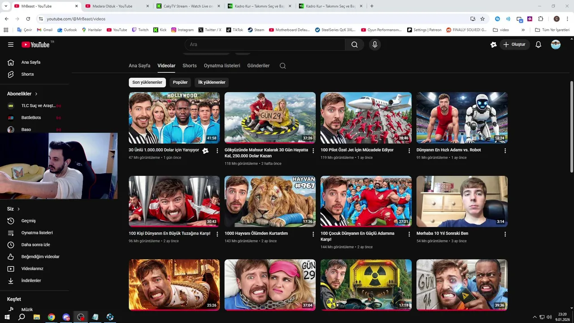Open Daha sonra izle in sidebar
This screenshot has width=574, height=323.
[36, 244]
